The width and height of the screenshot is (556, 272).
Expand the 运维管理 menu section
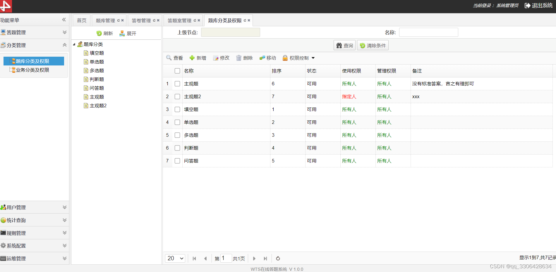65,258
